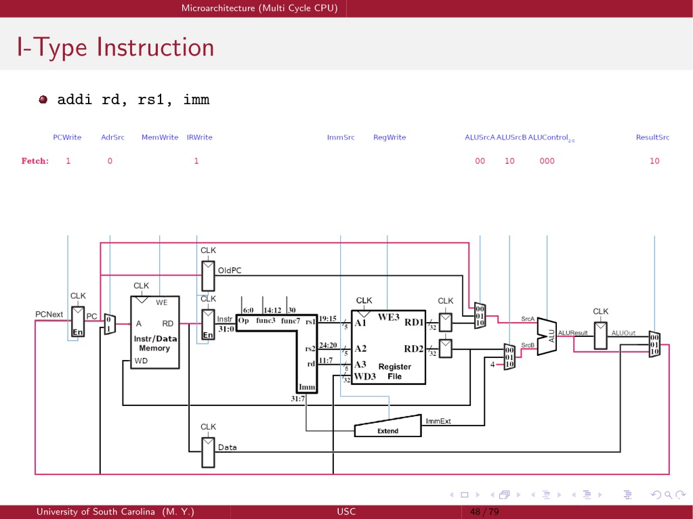This screenshot has width=693, height=519.
Task: Click the OldPC register label
Action: coord(230,271)
